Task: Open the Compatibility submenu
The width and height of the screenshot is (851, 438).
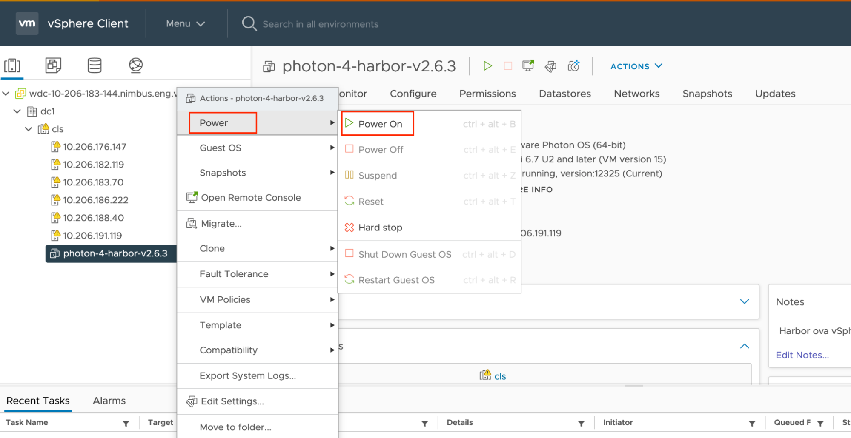Action: click(x=257, y=350)
